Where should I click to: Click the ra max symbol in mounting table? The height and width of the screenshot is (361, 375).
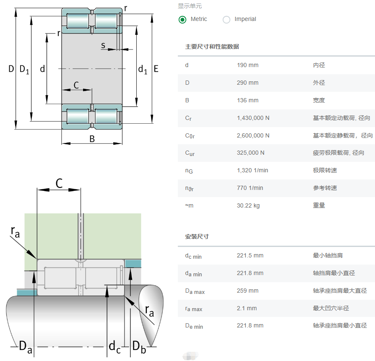(193, 309)
